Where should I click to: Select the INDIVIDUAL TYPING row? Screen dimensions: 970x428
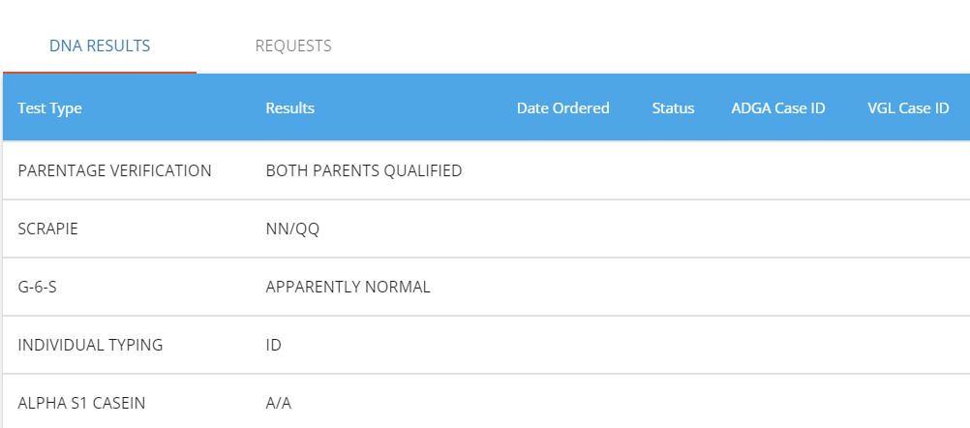click(x=486, y=345)
